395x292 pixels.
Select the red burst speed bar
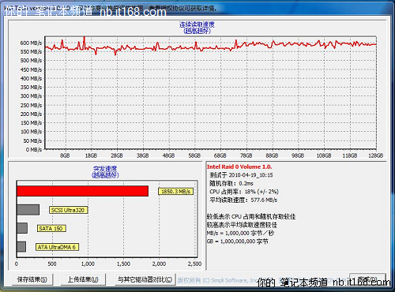tap(82, 191)
